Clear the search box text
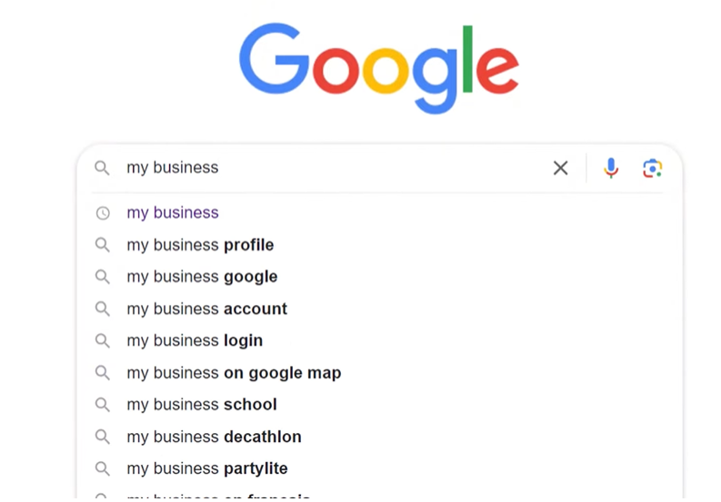This screenshot has width=721, height=502. (x=561, y=168)
